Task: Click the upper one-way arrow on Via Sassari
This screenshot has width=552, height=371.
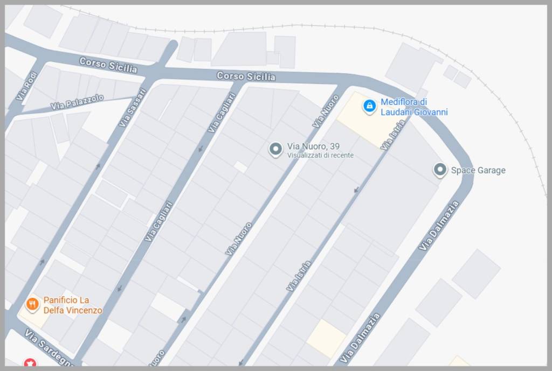Action: click(98, 166)
